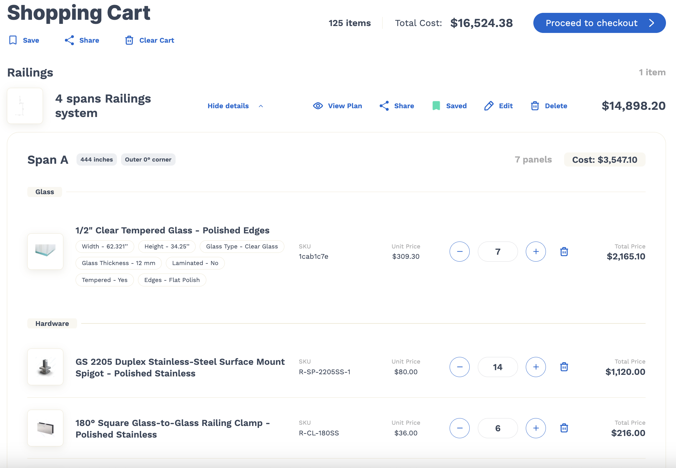Click the Save bookmark icon under Shopping Cart
This screenshot has width=676, height=468.
point(13,40)
